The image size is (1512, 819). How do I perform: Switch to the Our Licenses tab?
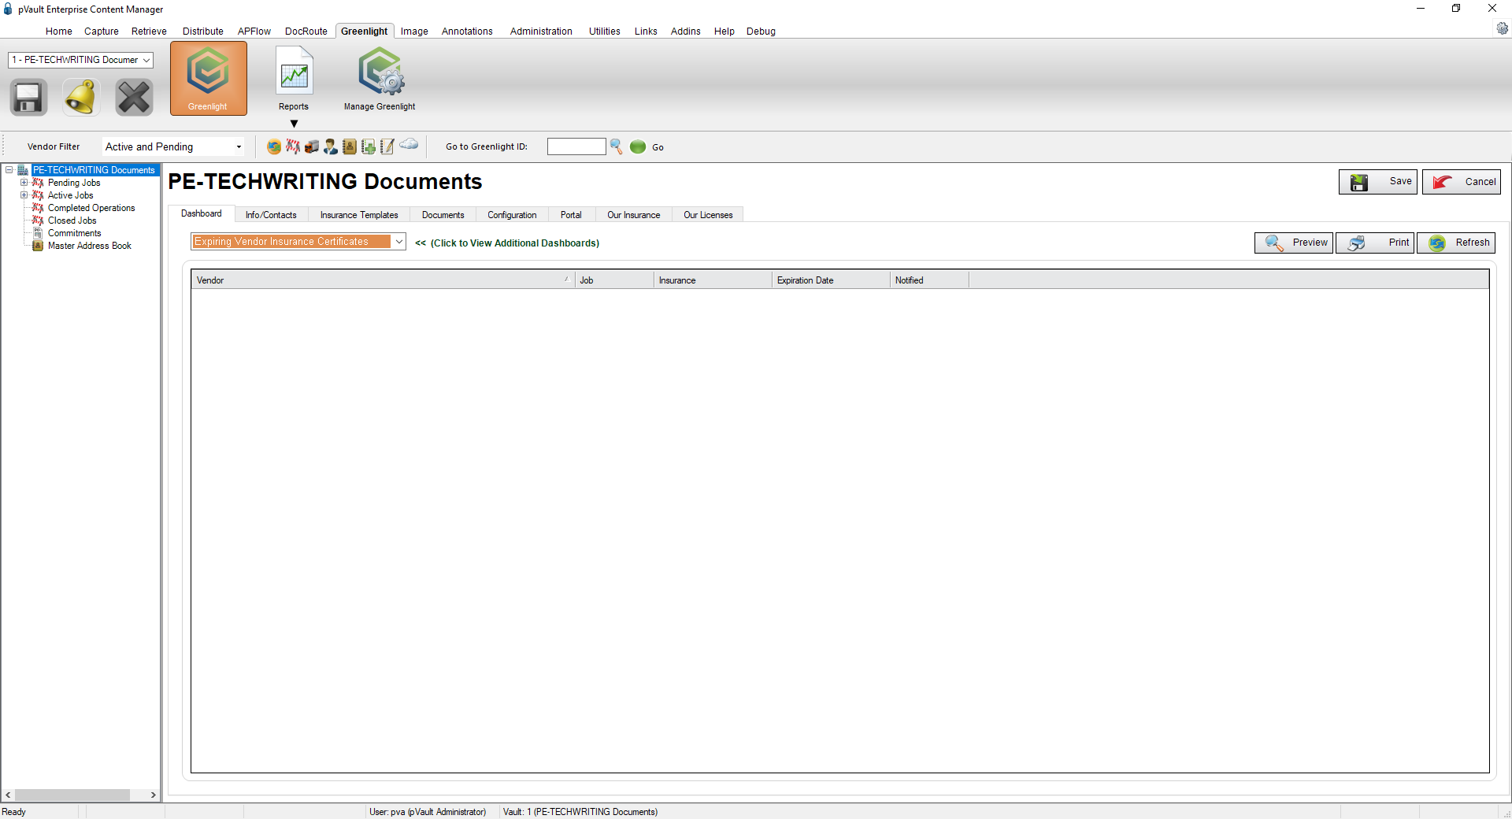[x=708, y=215]
